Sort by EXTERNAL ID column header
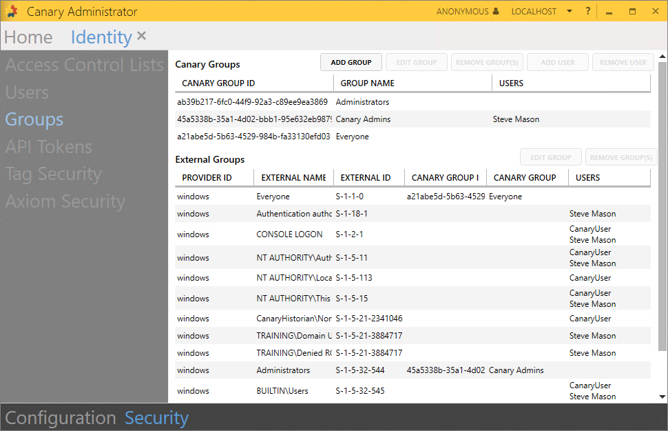 point(369,177)
